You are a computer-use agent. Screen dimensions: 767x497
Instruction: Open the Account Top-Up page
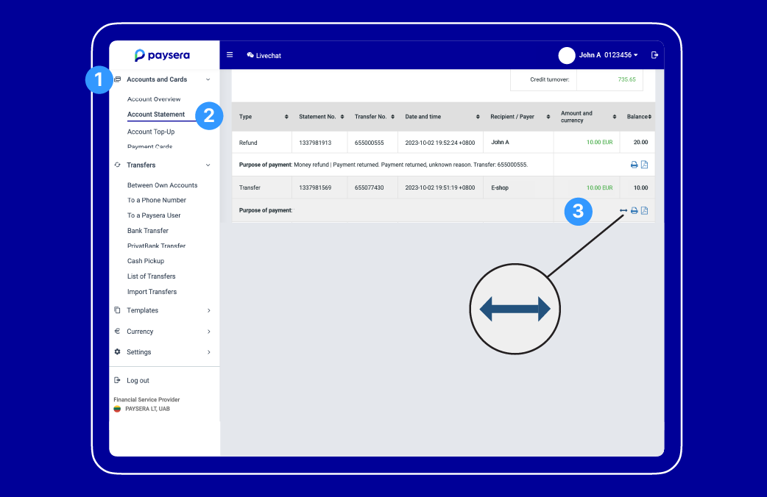[149, 131]
